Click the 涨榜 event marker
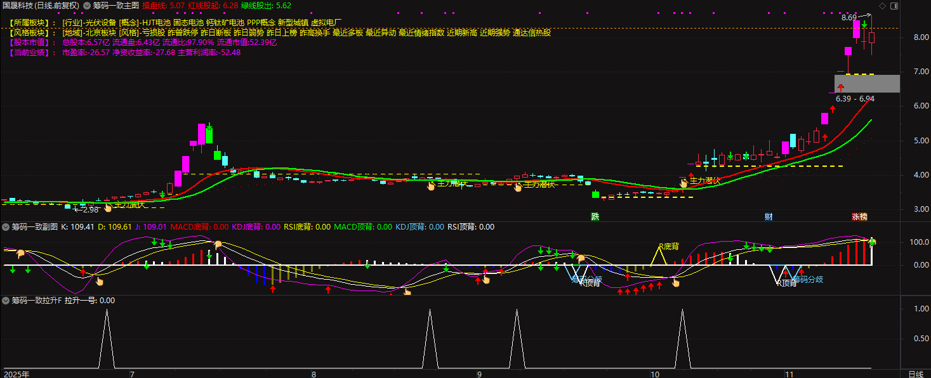Image resolution: width=931 pixels, height=378 pixels. tap(859, 216)
